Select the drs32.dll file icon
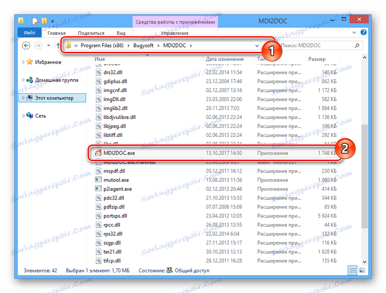The image size is (386, 293). (98, 72)
